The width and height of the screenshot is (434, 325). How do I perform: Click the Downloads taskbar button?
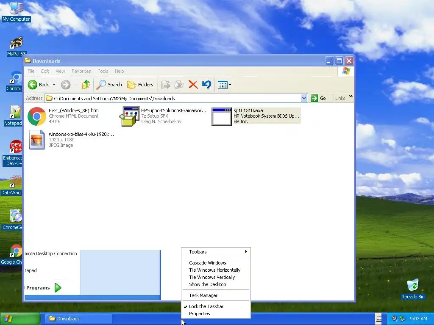tap(79, 319)
